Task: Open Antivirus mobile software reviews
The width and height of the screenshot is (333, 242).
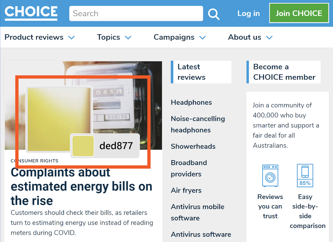Action: coord(197,212)
